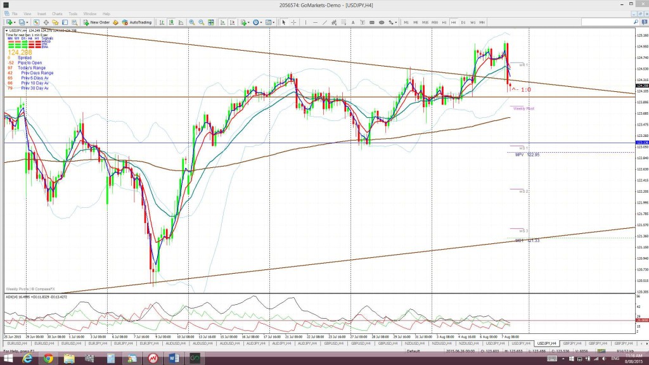Expand the Profiles dropdown arrow
The image size is (649, 365).
coord(27,22)
